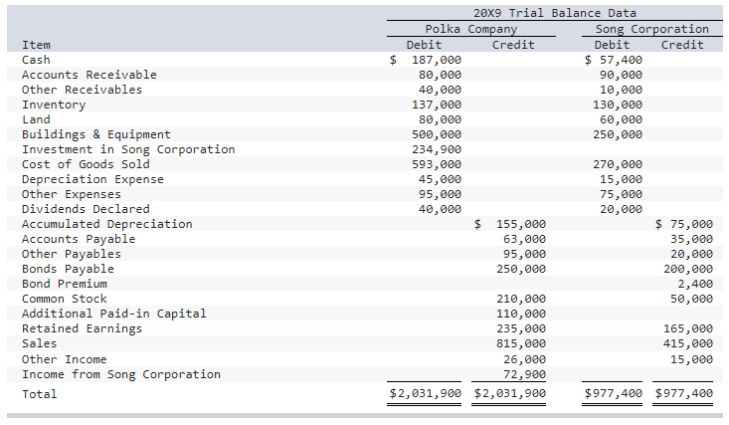Click the Song credit total $977,400
The width and height of the screenshot is (729, 425).
683,394
